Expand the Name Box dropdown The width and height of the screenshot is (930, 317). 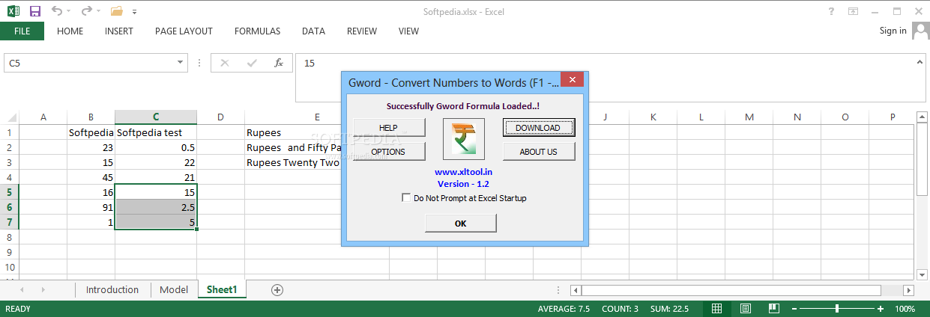(181, 64)
